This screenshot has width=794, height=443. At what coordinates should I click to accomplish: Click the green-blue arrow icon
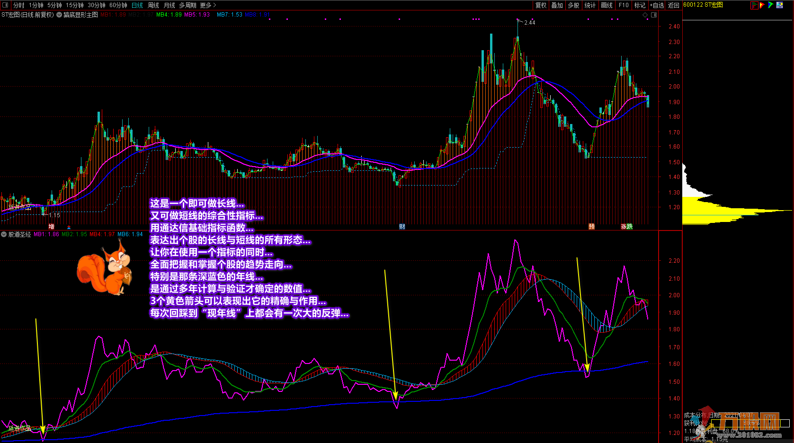771,5
